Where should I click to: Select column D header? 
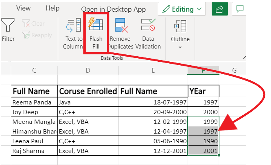[x=88, y=70]
